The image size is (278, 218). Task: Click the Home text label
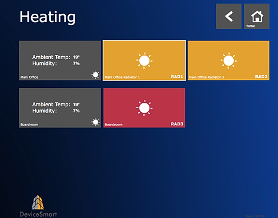(x=250, y=26)
